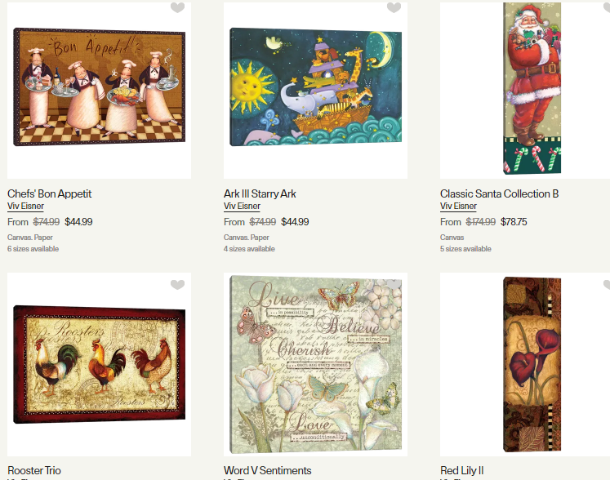This screenshot has width=610, height=480.
Task: Open the Word V Sentiments image
Action: pyautogui.click(x=315, y=364)
